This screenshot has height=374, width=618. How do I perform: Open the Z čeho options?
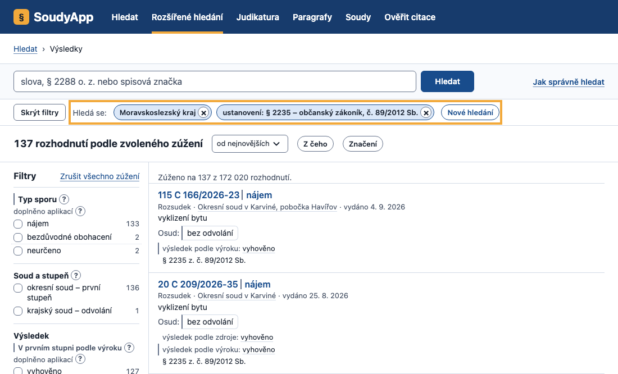tap(315, 144)
